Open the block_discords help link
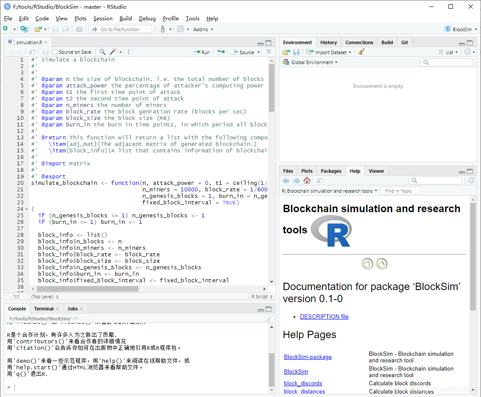The image size is (481, 397). point(303,383)
